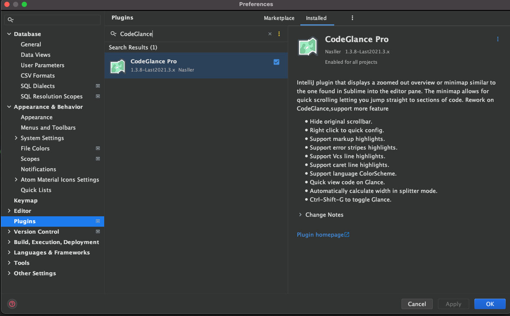Viewport: 510px width, 316px height.
Task: Click CodeGlance Pro logo in details pane
Action: (x=307, y=46)
